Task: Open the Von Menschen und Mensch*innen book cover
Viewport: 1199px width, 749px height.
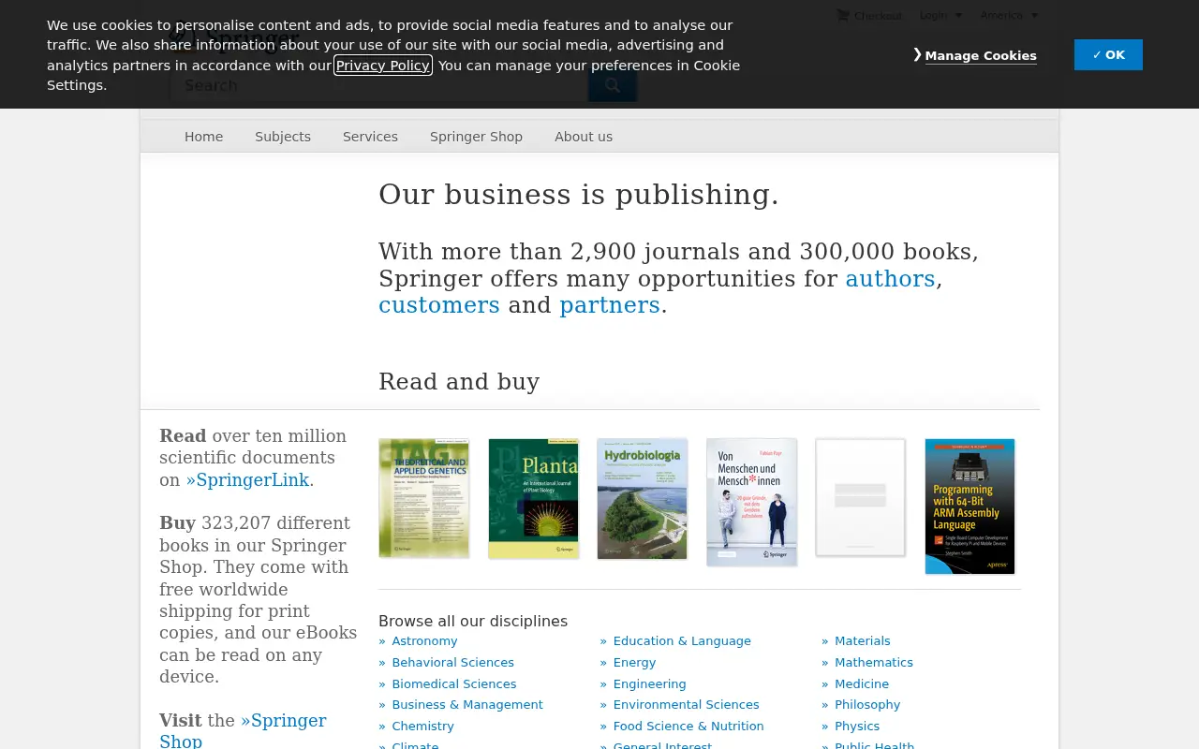Action: [751, 502]
